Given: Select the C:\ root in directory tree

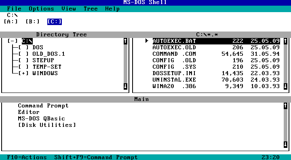Looking at the screenshot, I should 27,41.
